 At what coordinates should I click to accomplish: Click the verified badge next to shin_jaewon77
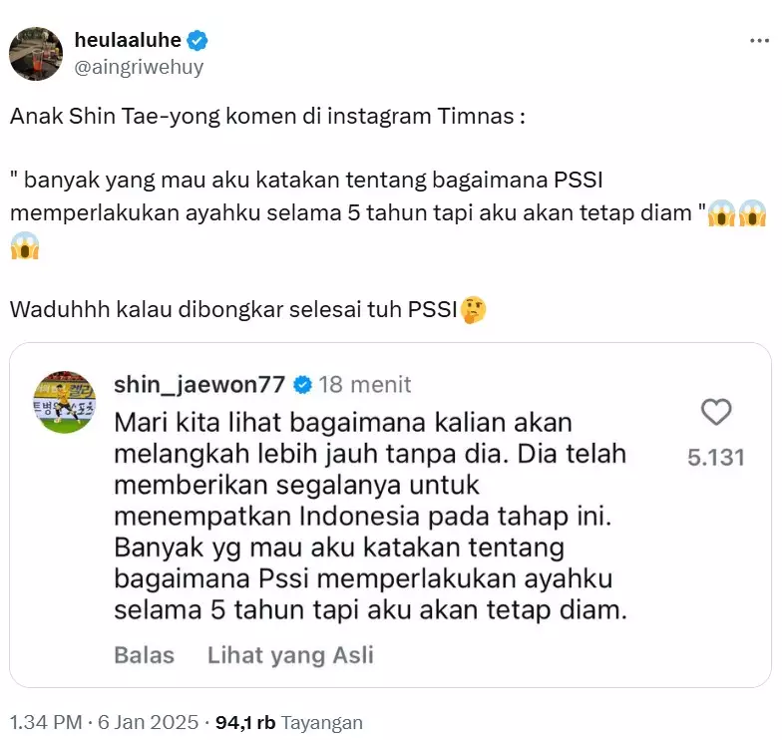click(x=302, y=385)
